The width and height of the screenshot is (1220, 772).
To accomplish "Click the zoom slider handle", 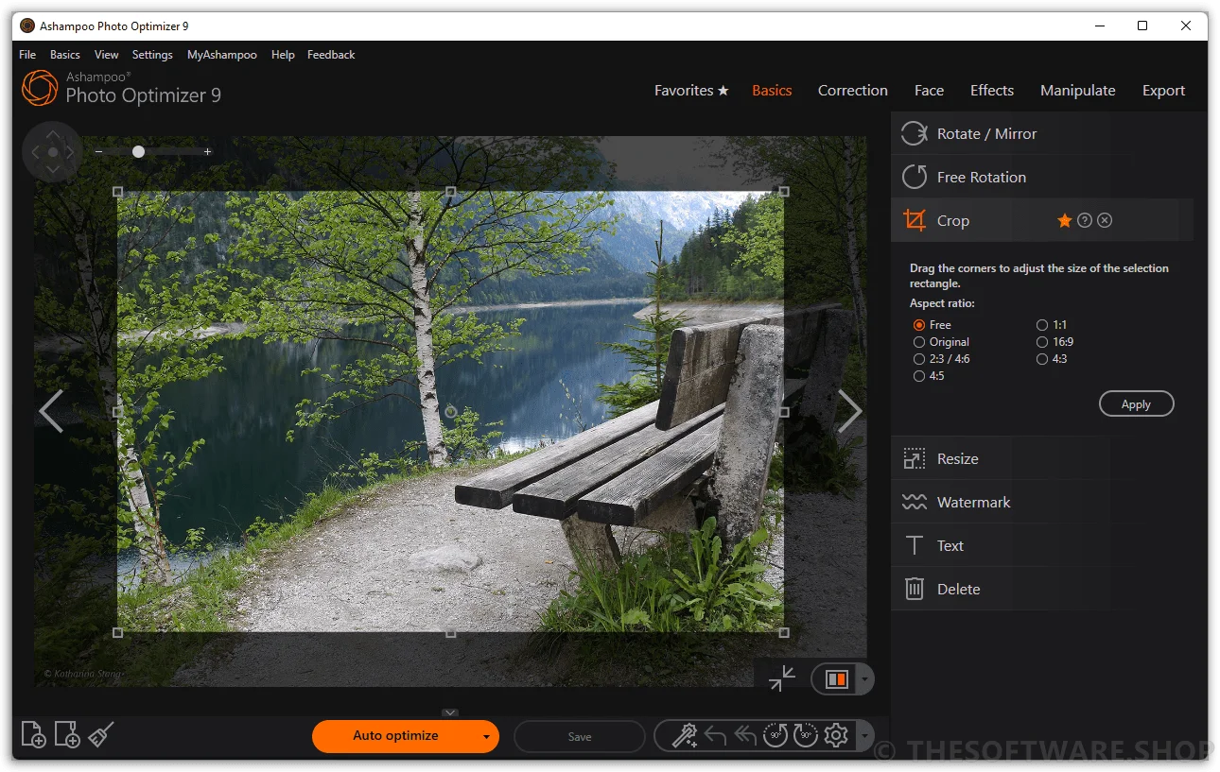I will point(138,151).
